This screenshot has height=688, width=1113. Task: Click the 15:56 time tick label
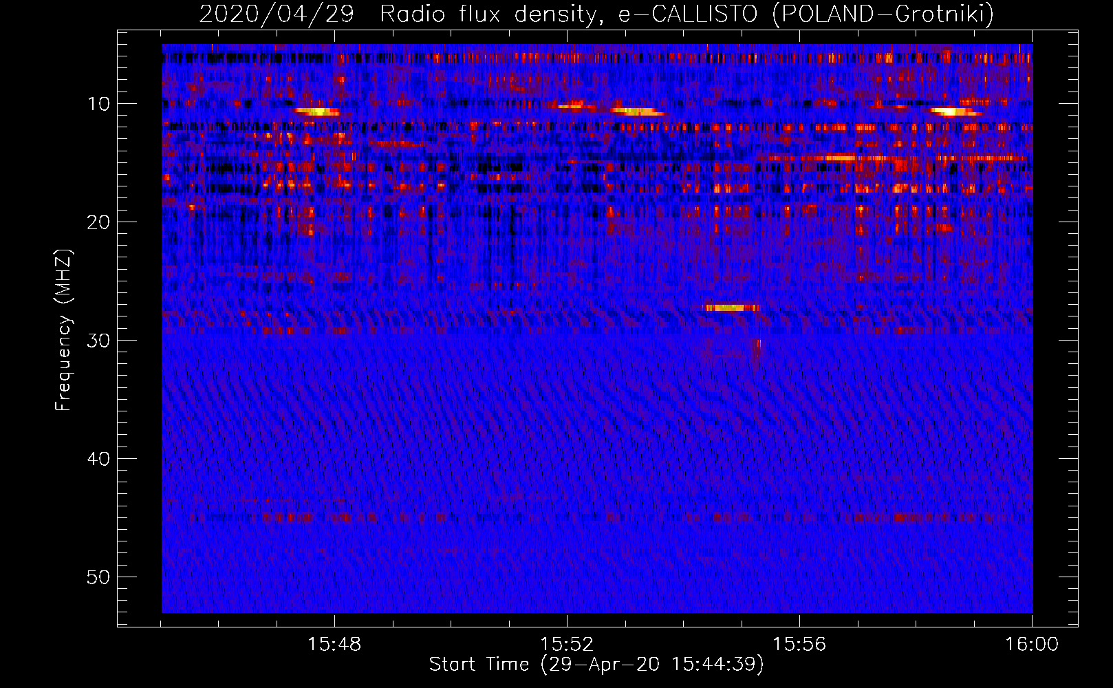799,644
